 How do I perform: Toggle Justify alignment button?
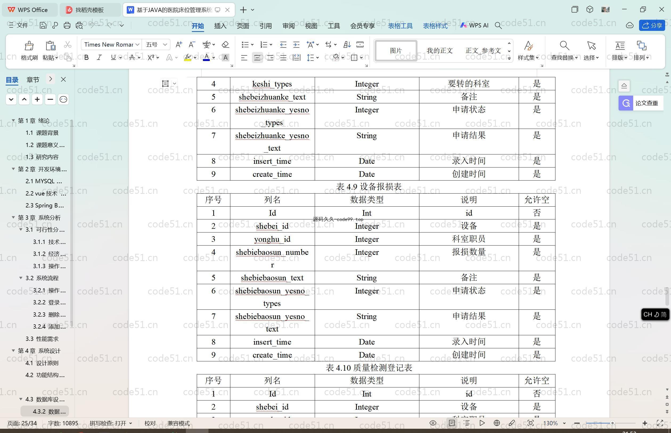tap(283, 58)
